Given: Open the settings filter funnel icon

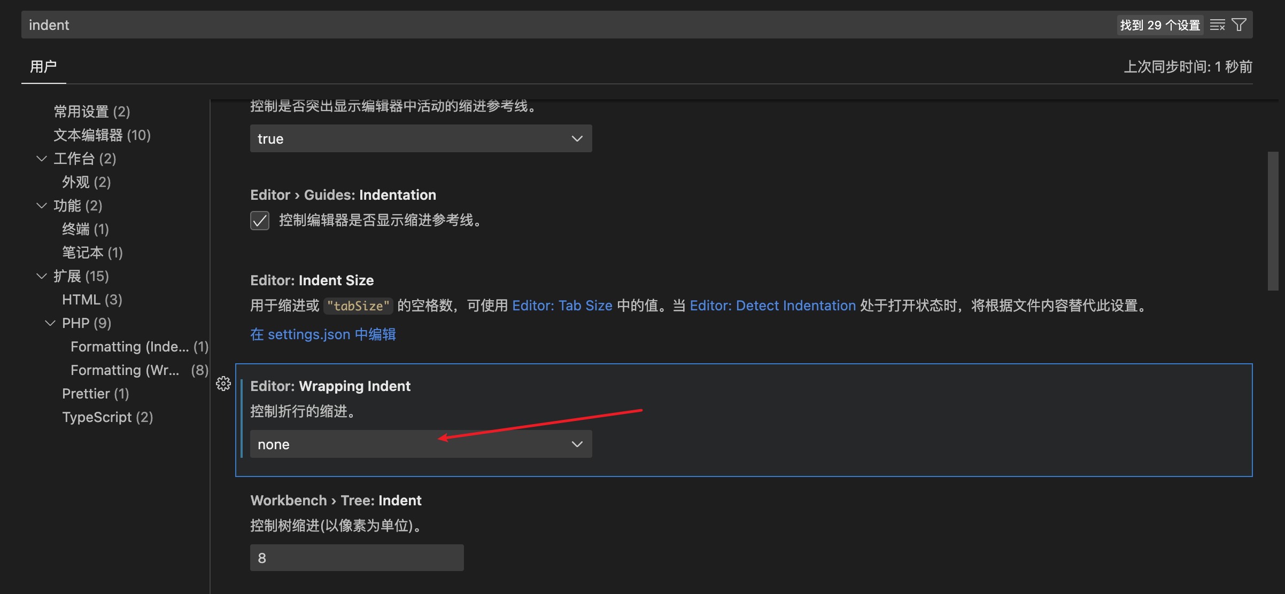Looking at the screenshot, I should 1239,25.
